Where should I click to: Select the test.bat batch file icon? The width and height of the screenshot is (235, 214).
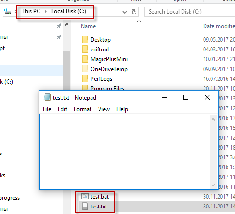tap(85, 196)
